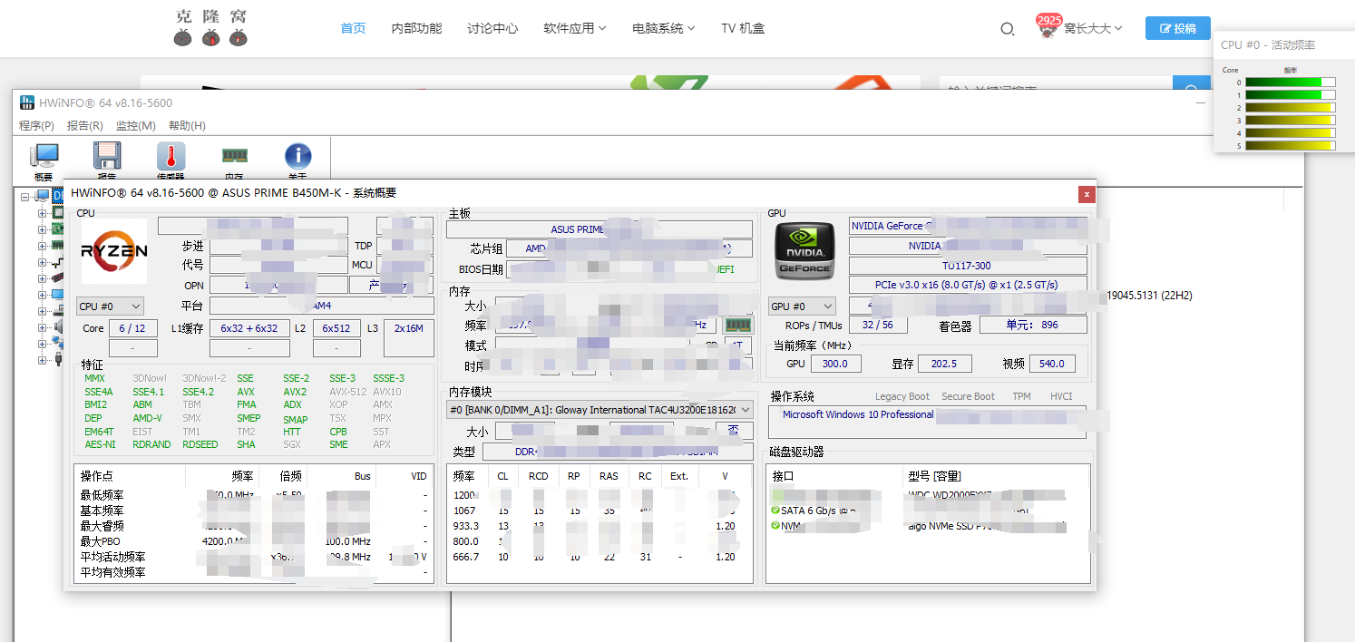Click the AVX2 feature label

[295, 392]
